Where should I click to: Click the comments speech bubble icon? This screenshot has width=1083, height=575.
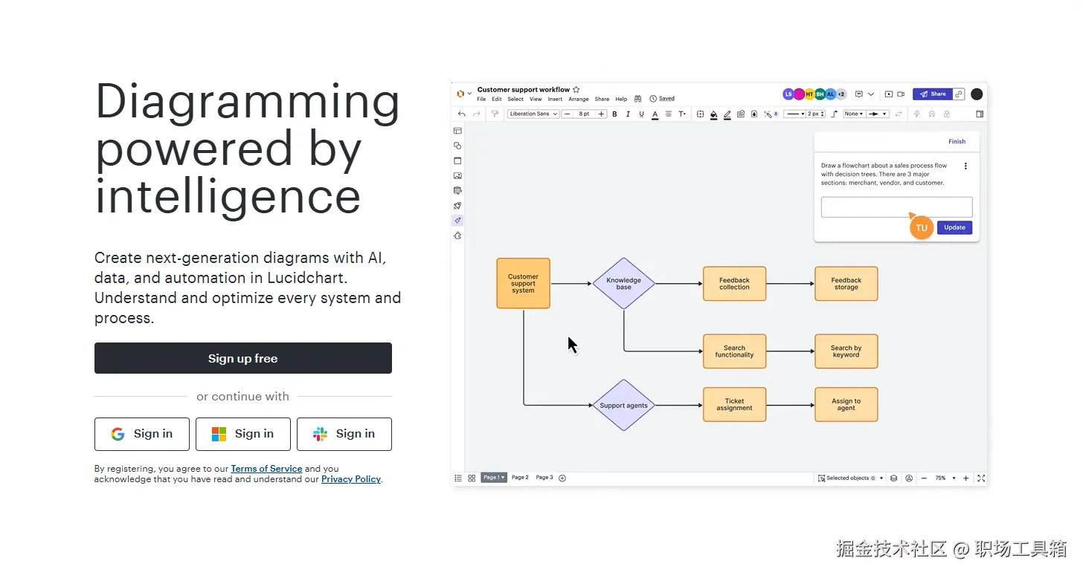pyautogui.click(x=859, y=94)
